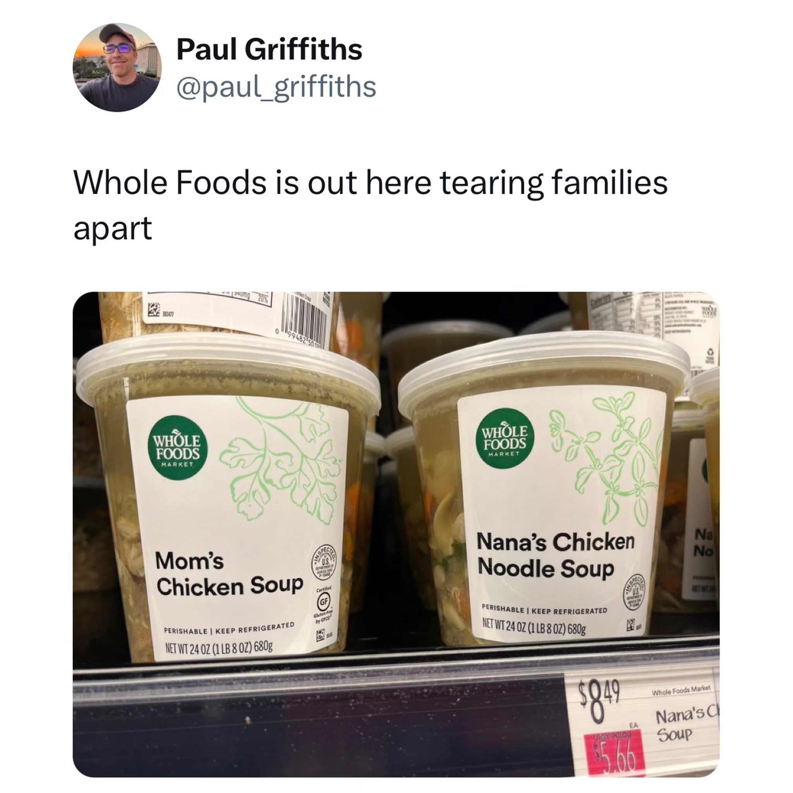Open the @paul_griffiths handle link
793x793 pixels.
tap(276, 87)
